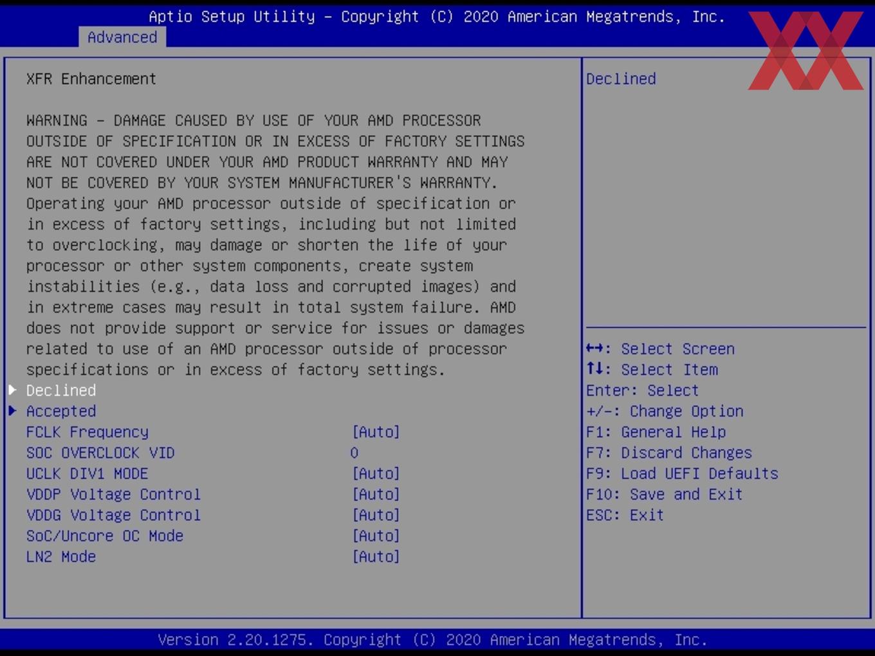The image size is (875, 656).
Task: Click the Declined help text in right pane
Action: tap(621, 78)
